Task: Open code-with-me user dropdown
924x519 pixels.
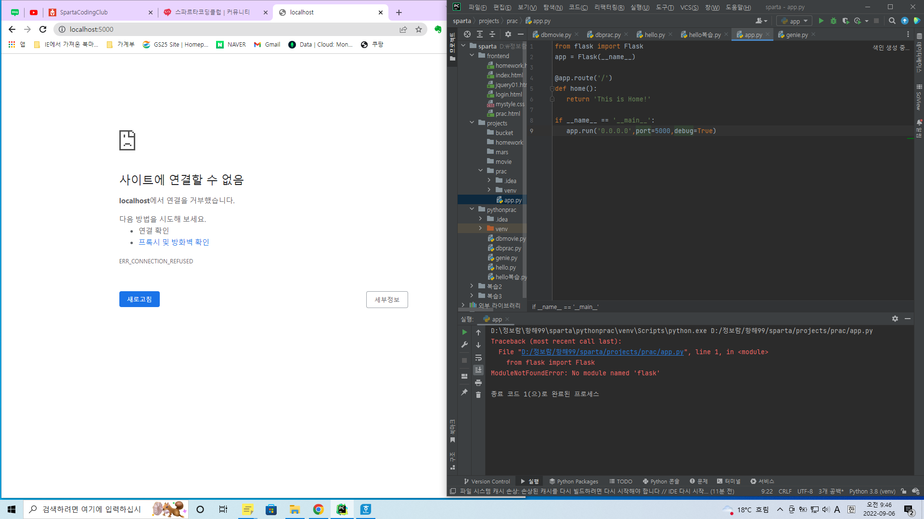Action: (761, 21)
